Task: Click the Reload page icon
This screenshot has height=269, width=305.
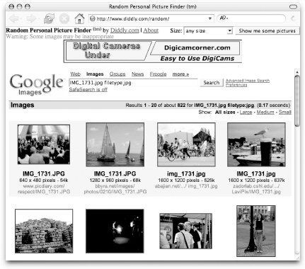Action: 49,18
